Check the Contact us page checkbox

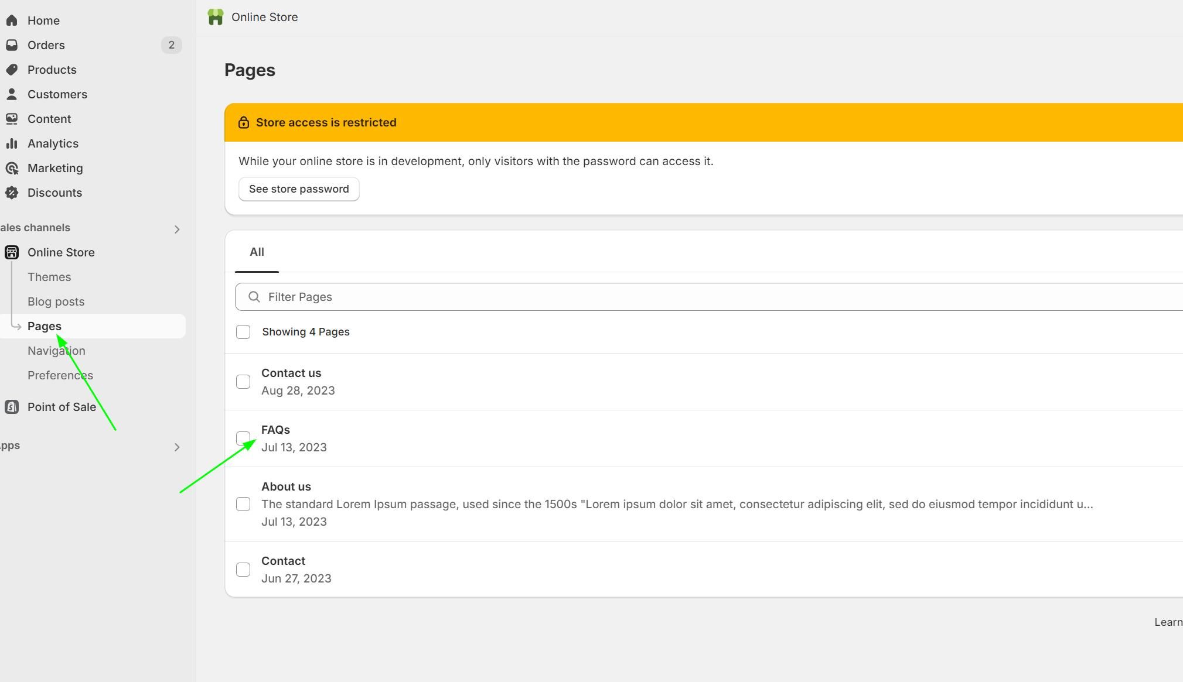243,382
